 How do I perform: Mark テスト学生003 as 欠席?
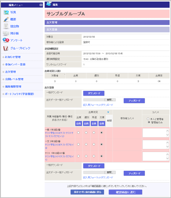[101, 144]
